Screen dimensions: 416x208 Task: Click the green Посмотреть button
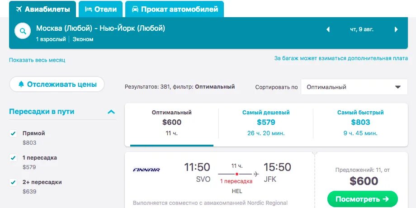[362, 199]
